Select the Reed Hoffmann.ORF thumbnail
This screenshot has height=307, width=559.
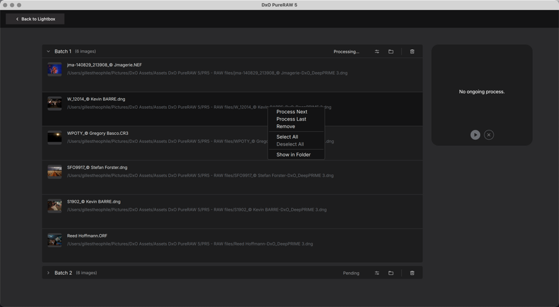[x=55, y=241]
